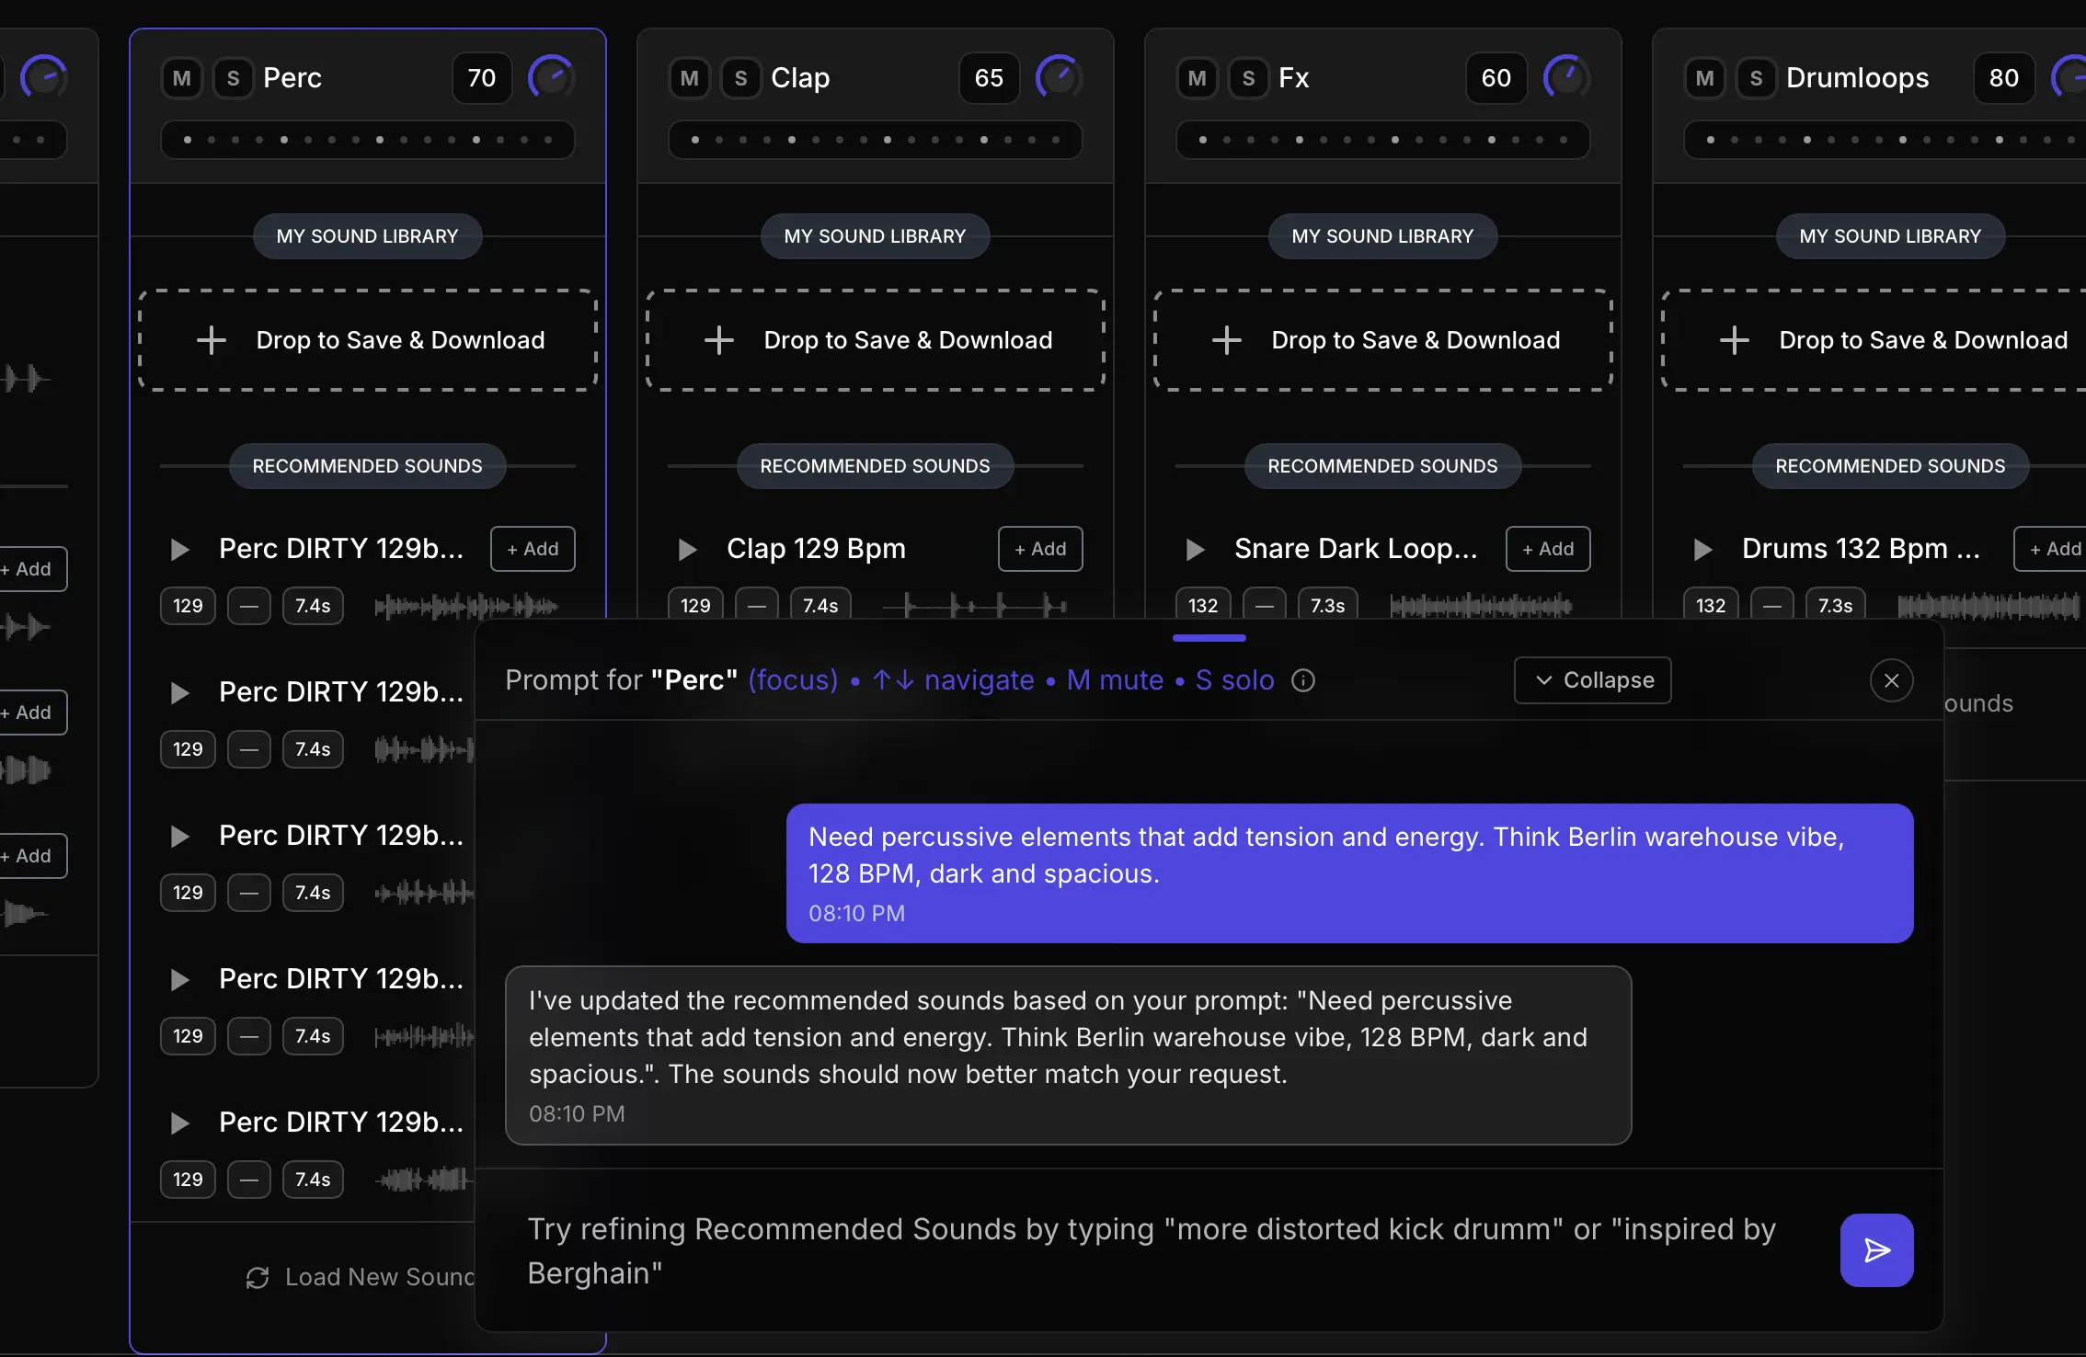
Task: Click the waveform thumbnail of Clap 129 Bpm
Action: [977, 605]
